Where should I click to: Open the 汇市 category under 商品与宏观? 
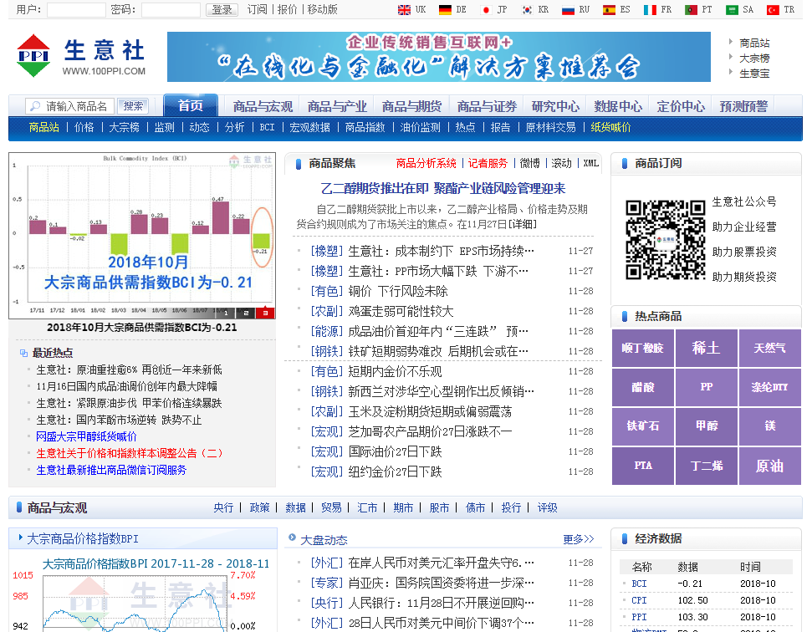367,507
